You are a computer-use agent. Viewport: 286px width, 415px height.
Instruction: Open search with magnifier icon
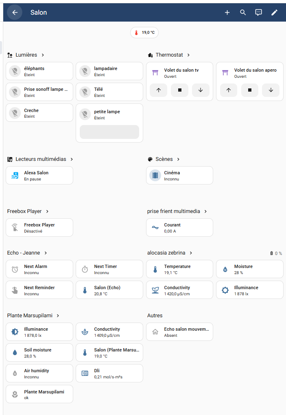pos(243,13)
